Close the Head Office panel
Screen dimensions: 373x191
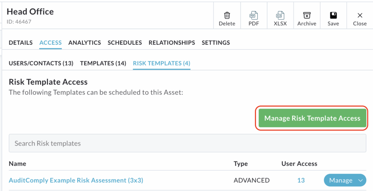(360, 16)
